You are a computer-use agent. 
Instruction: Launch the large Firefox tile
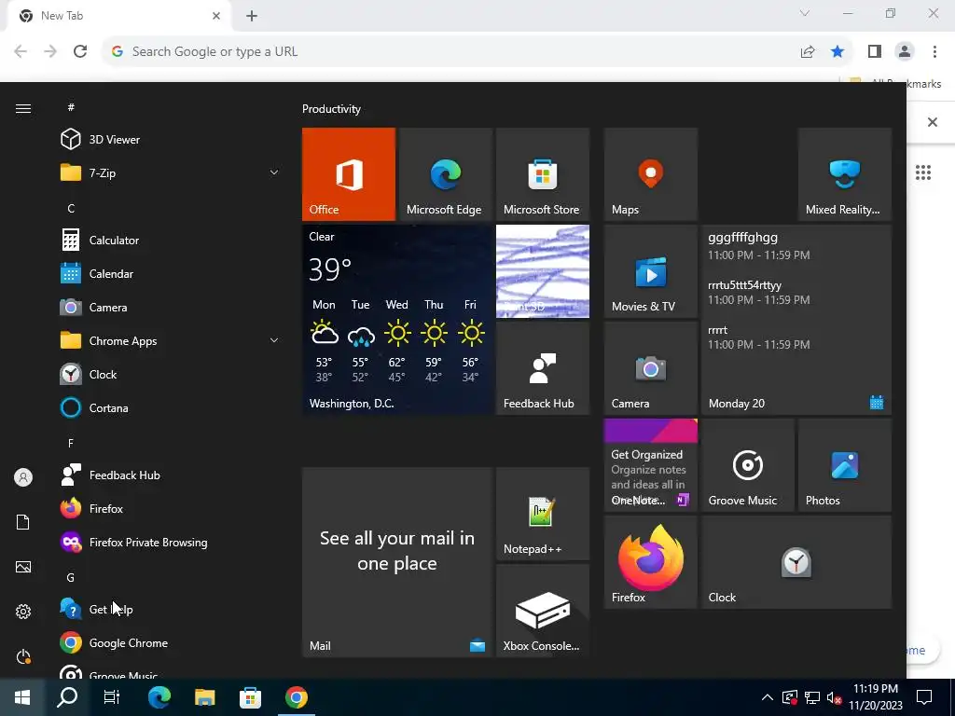click(650, 562)
